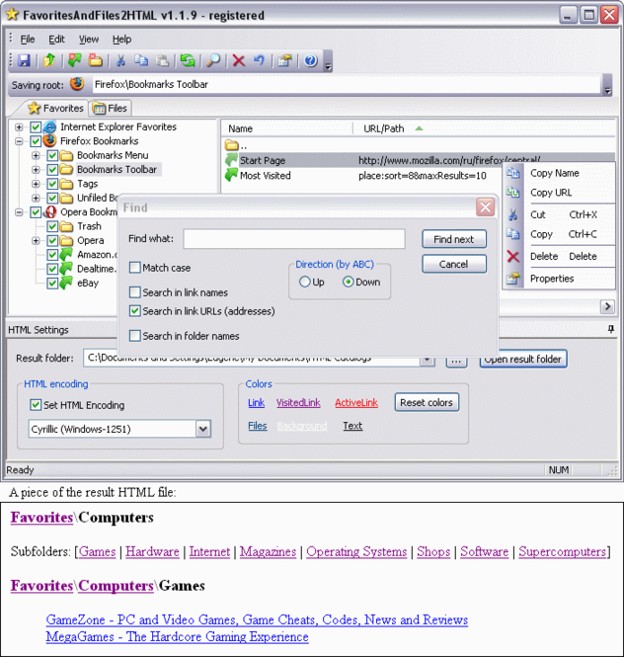Click the Save floppy disk toolbar icon
Image resolution: width=624 pixels, height=657 pixels.
tap(24, 60)
